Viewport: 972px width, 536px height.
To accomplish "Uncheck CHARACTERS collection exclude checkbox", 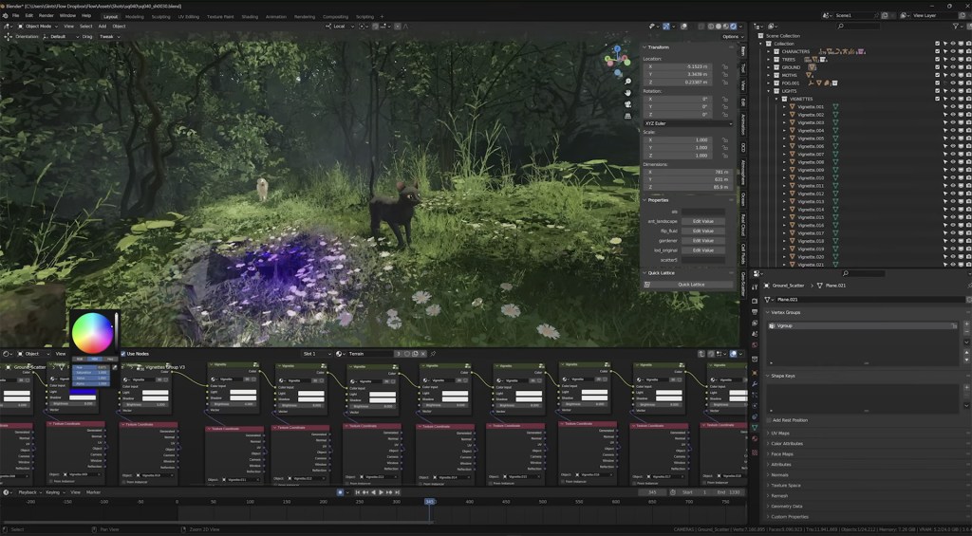I will (x=938, y=51).
